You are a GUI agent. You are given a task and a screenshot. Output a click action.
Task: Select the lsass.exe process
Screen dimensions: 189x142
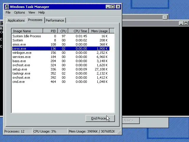(x=61, y=61)
